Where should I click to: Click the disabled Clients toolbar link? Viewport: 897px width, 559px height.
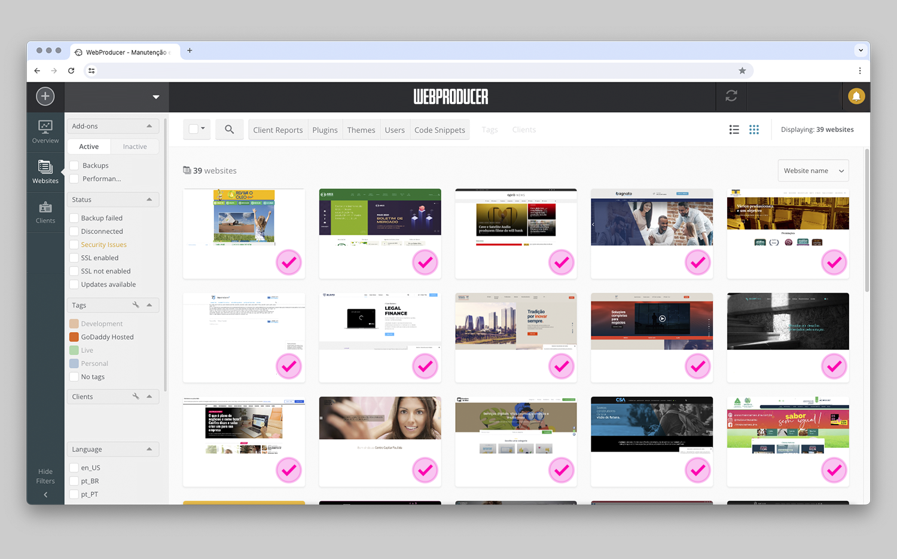[524, 130]
